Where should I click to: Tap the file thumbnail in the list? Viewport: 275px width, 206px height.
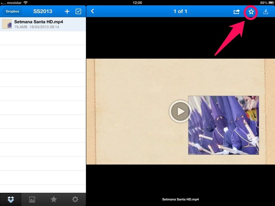[7, 24]
